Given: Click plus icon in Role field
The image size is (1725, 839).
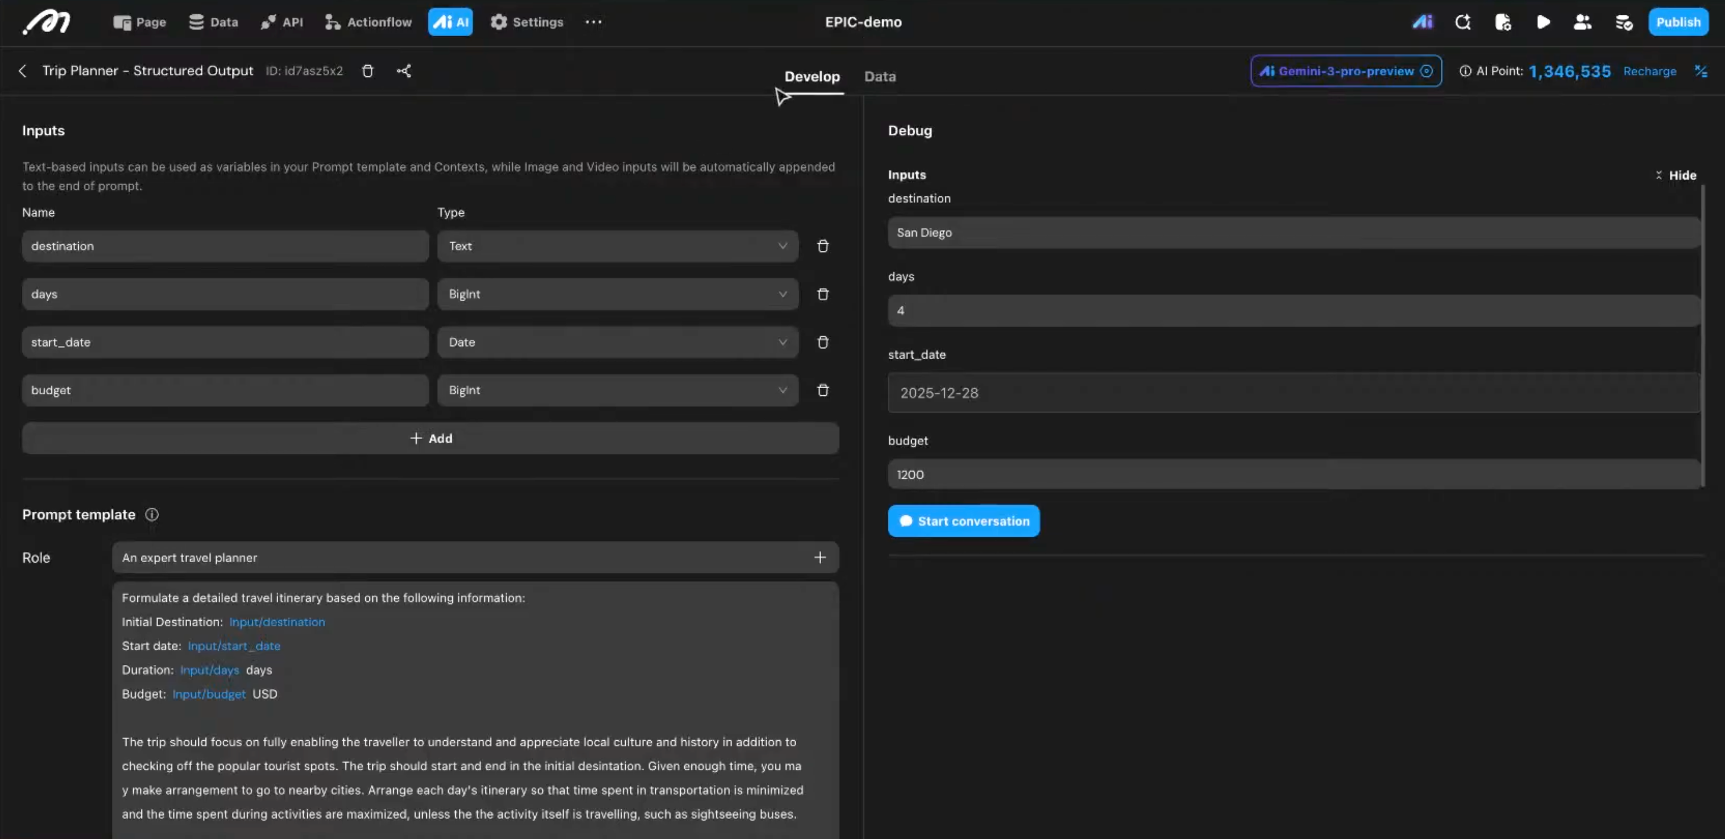Looking at the screenshot, I should (x=820, y=557).
